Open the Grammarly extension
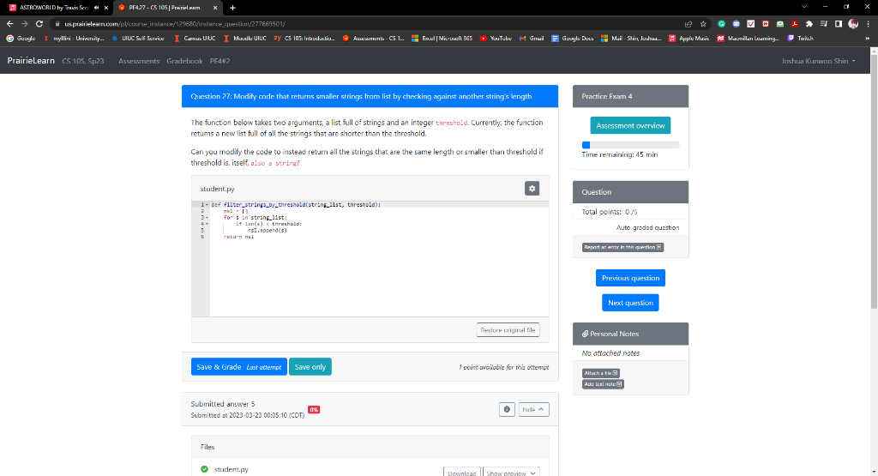Viewport: 878px width, 476px height. (722, 23)
